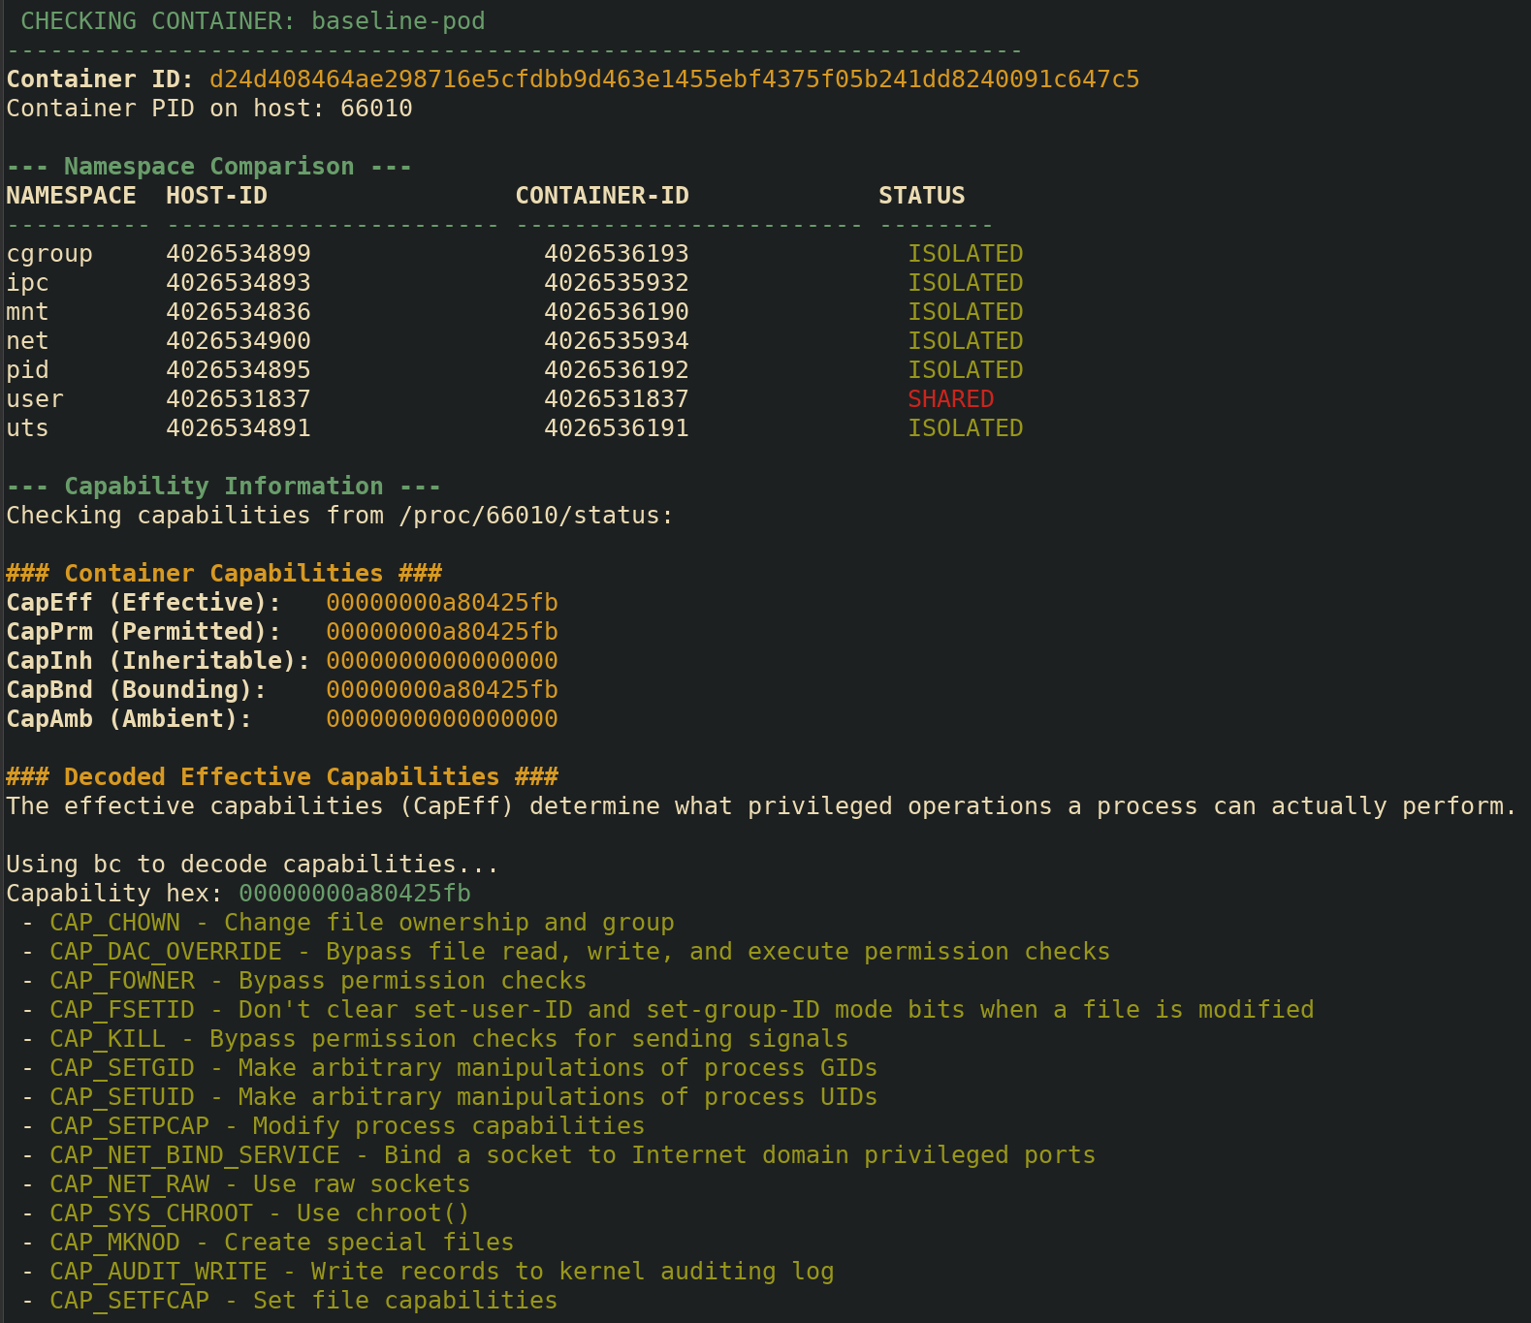Click the CAP_SETFCAP capability entry
The image size is (1531, 1323).
point(129,1301)
